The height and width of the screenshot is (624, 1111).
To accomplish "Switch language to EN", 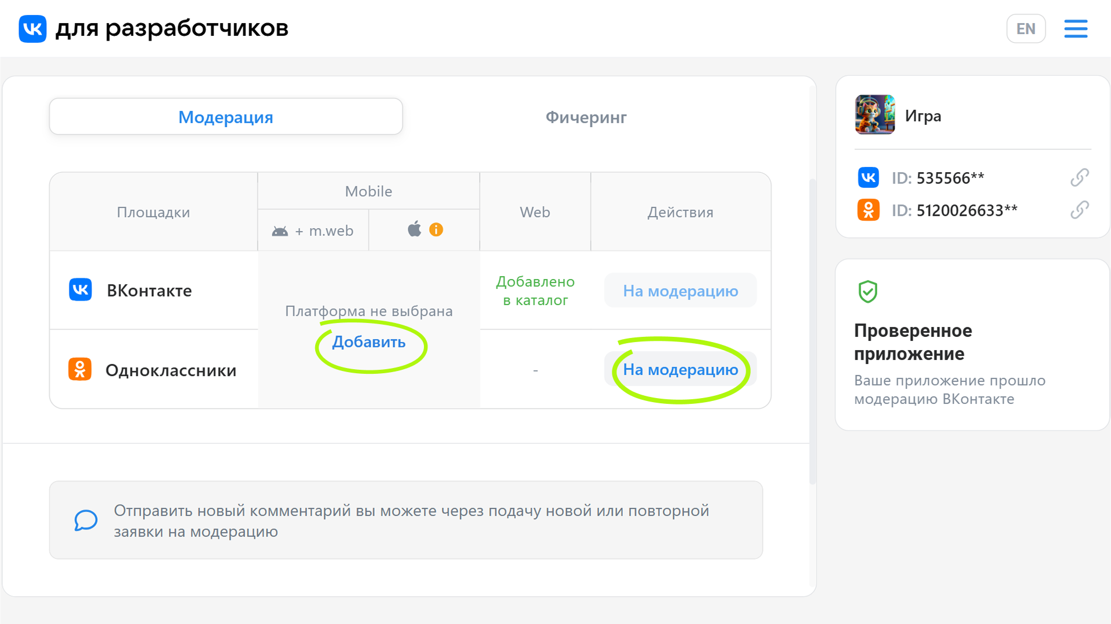I will [1025, 29].
